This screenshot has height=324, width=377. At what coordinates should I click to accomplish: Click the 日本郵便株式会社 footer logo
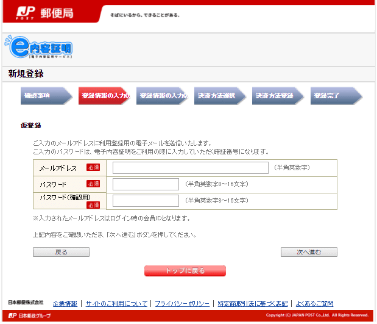click(x=26, y=303)
